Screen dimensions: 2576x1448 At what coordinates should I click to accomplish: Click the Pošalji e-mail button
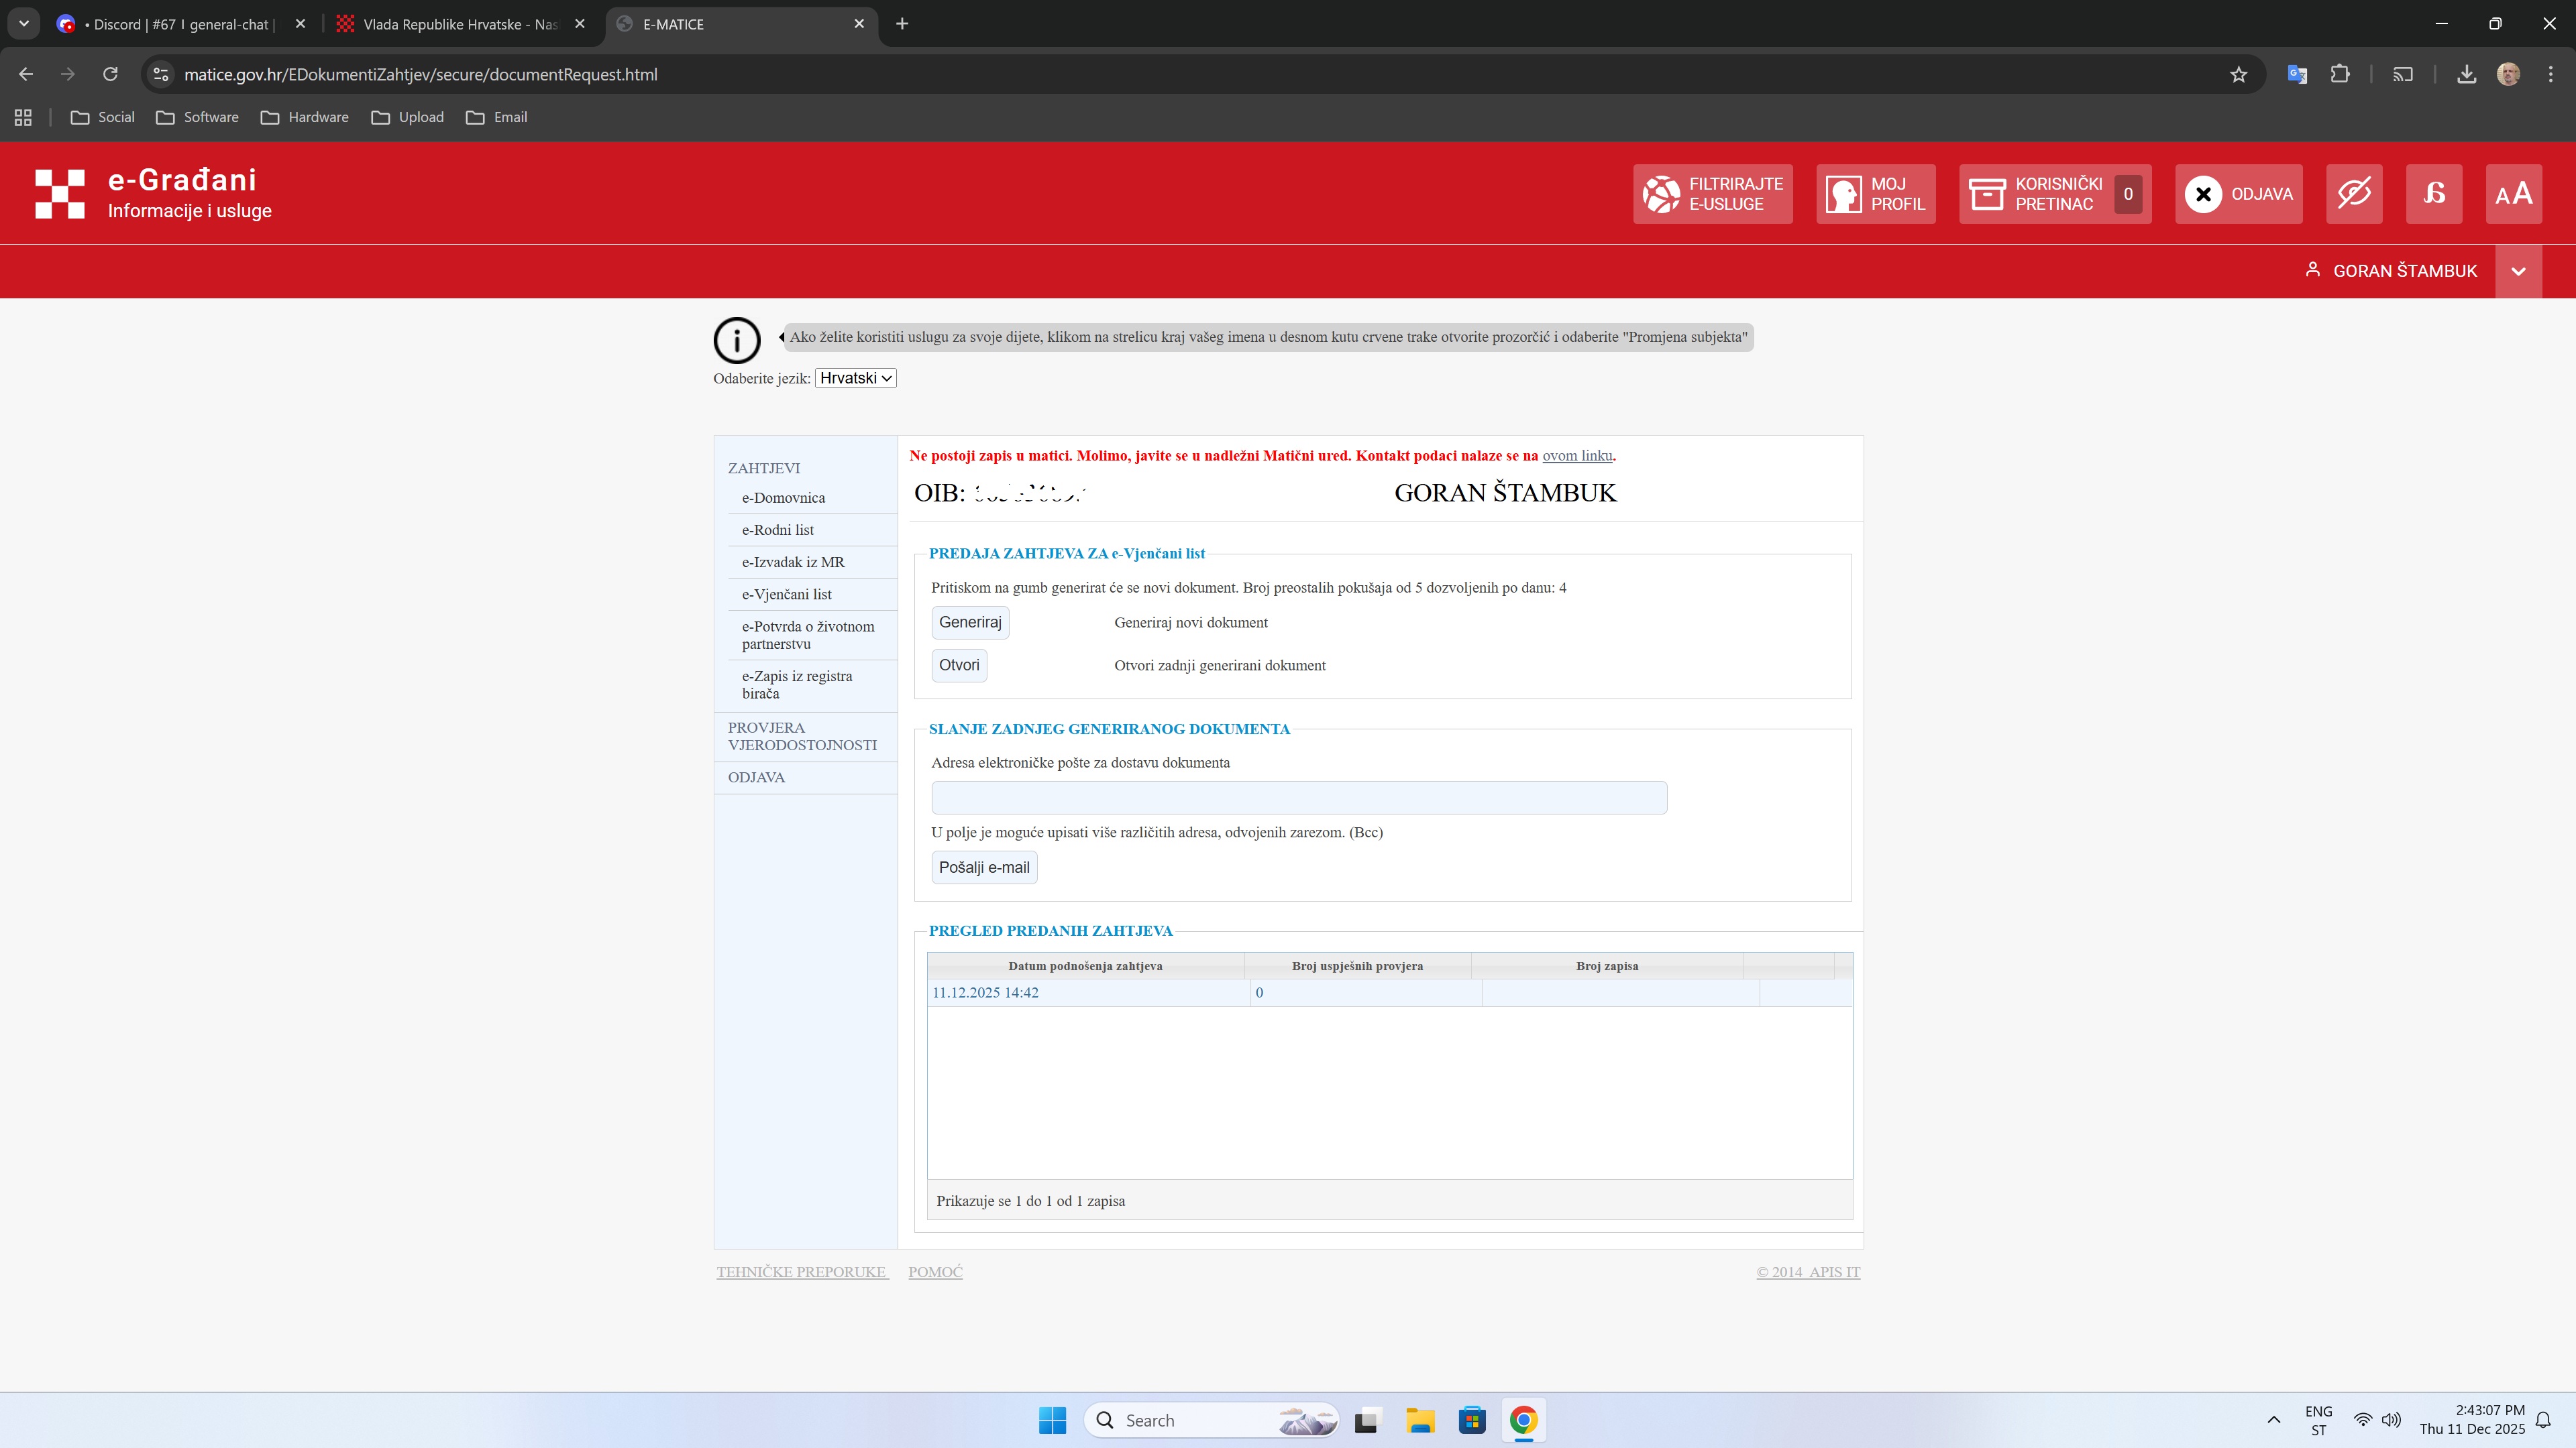[x=983, y=867]
